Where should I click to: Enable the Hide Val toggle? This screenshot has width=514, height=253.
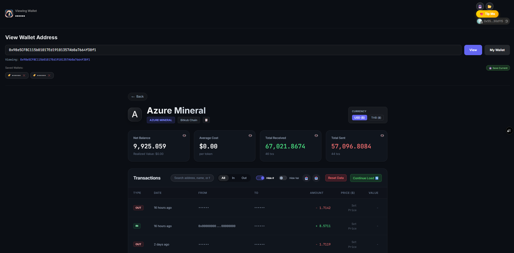click(283, 178)
